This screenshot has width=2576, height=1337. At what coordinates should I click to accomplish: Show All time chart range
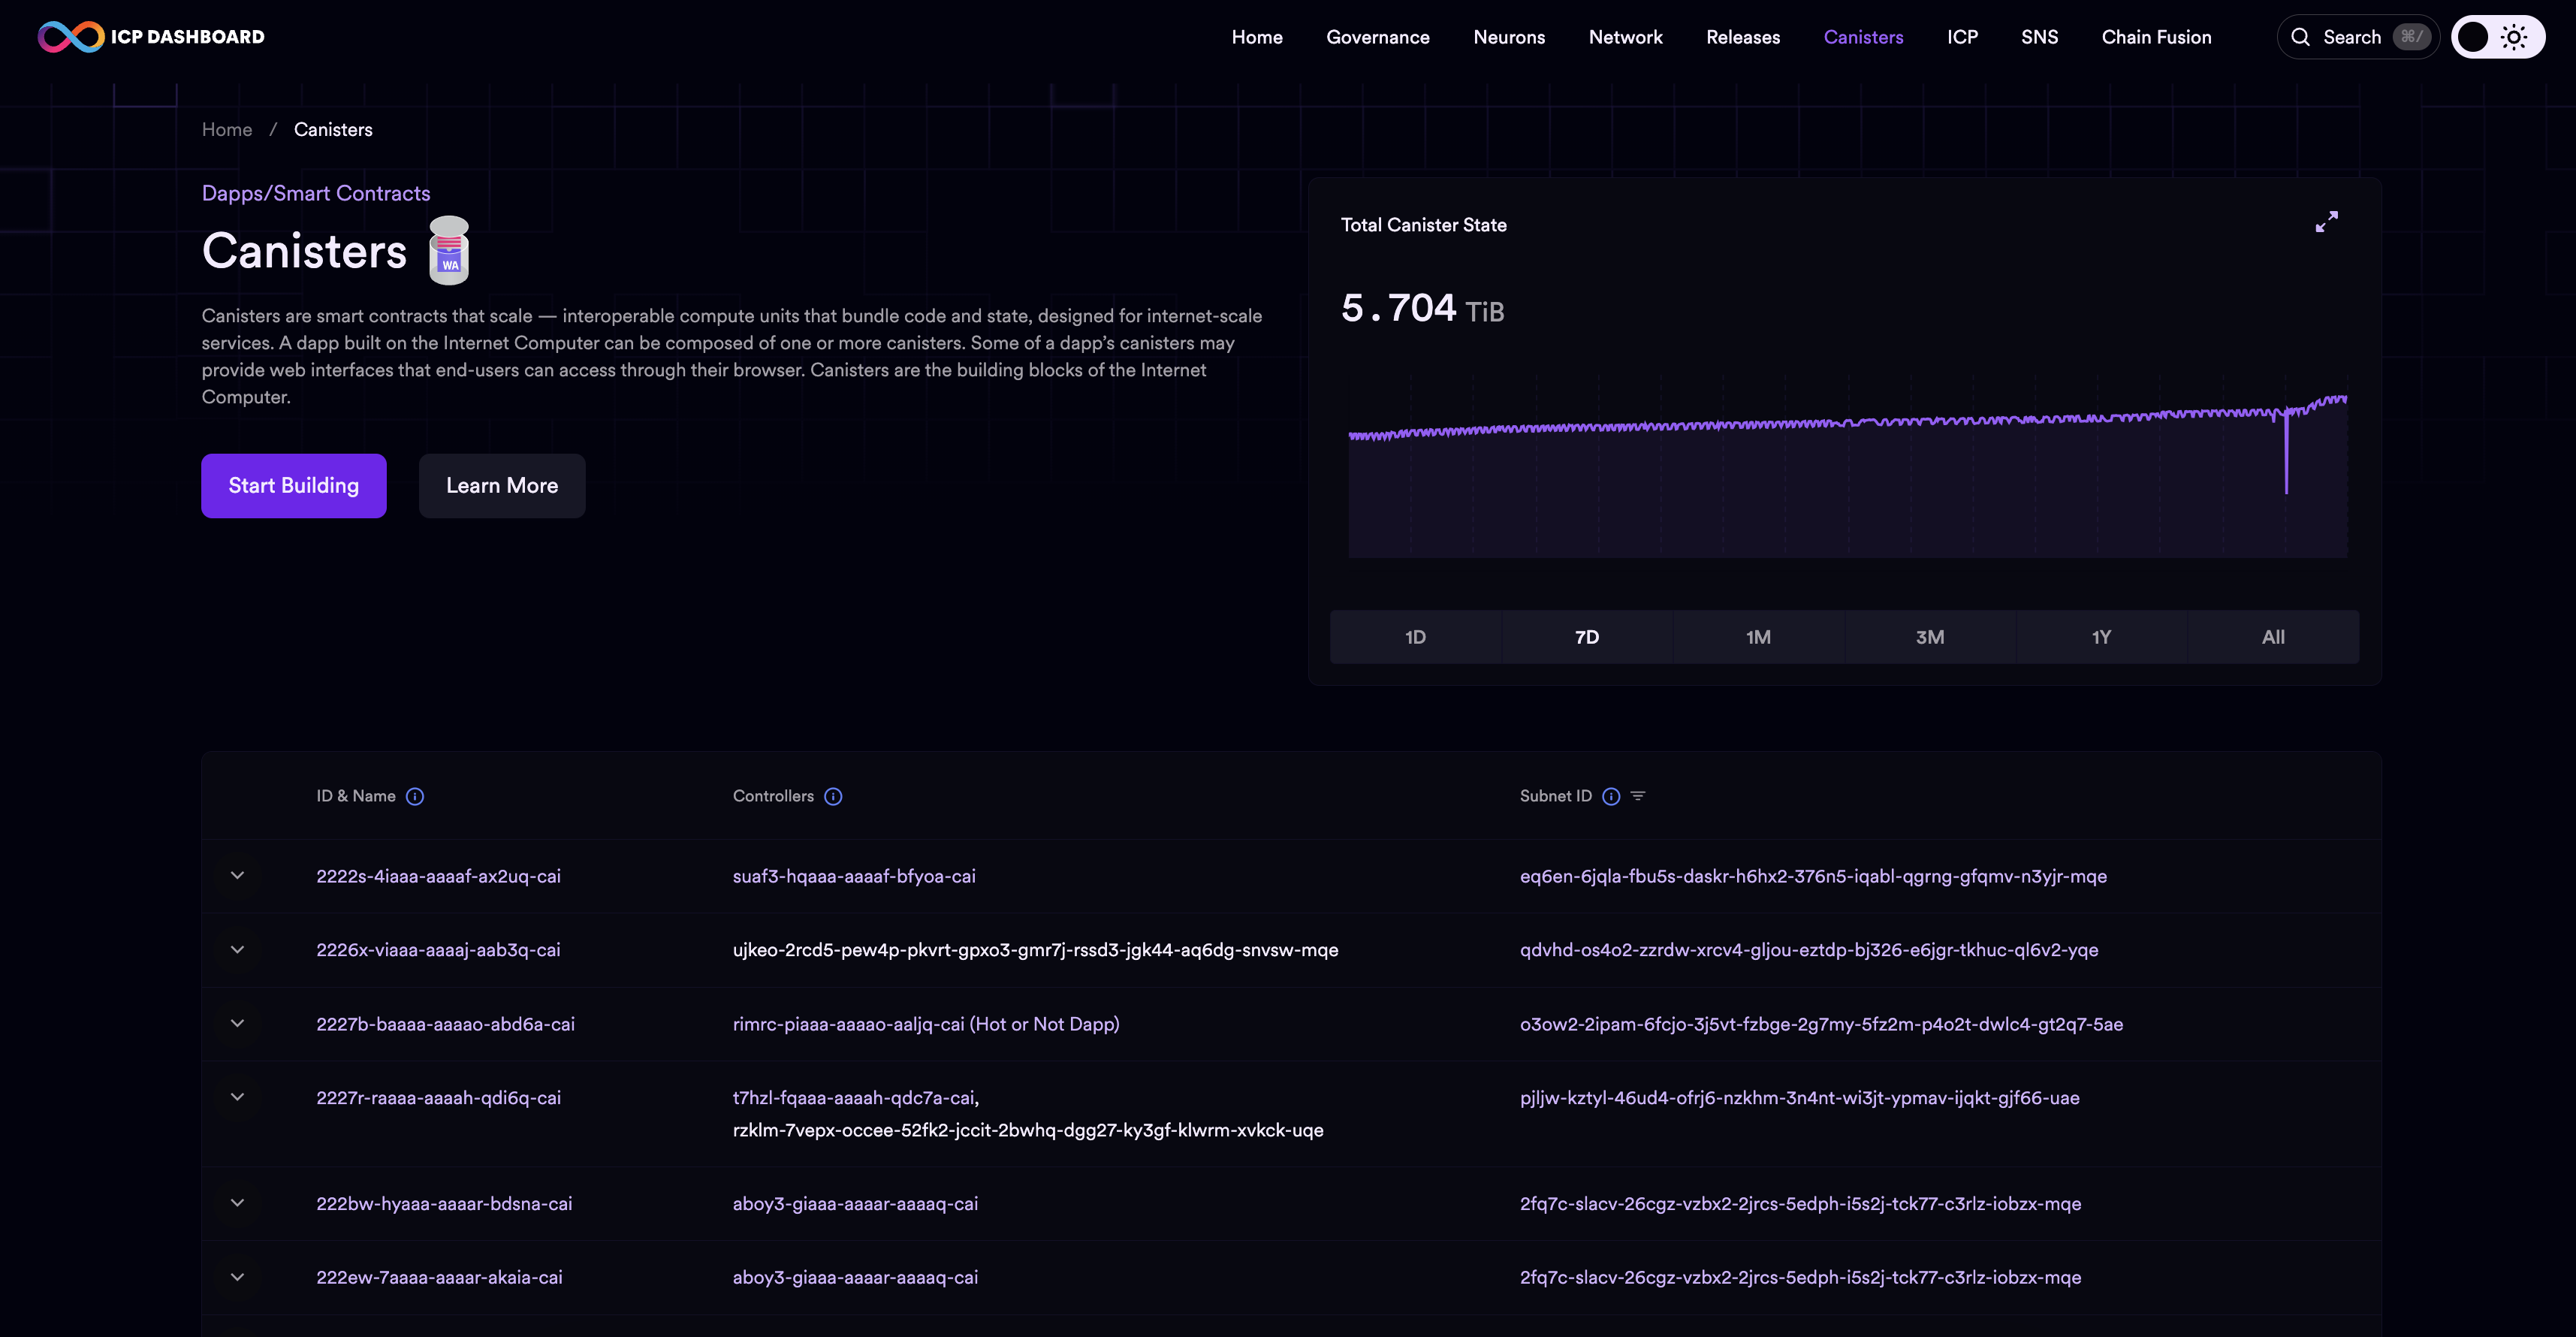coord(2273,637)
